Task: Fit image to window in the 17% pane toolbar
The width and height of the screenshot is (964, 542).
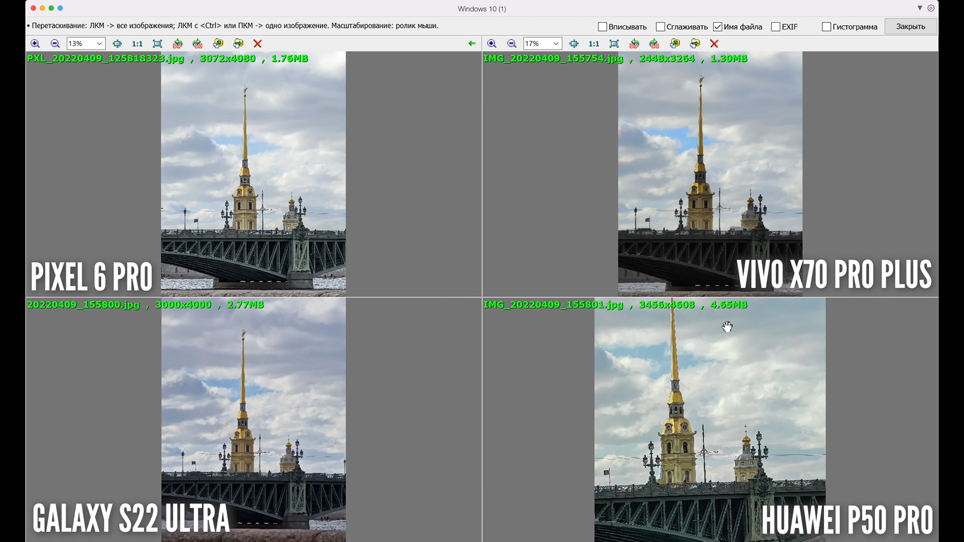Action: (614, 43)
